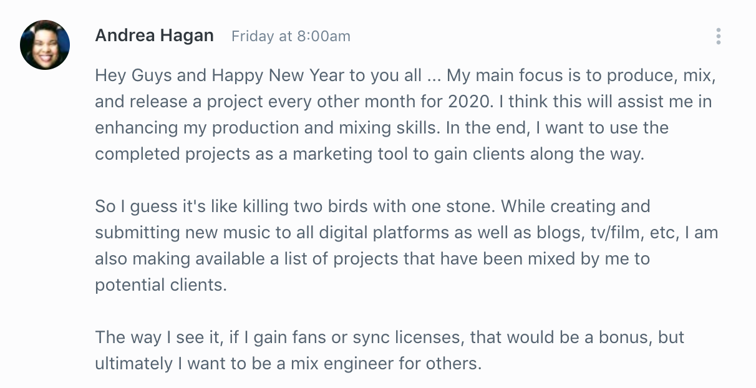
Task: Click the words 'potential clients.'
Action: pyautogui.click(x=162, y=286)
